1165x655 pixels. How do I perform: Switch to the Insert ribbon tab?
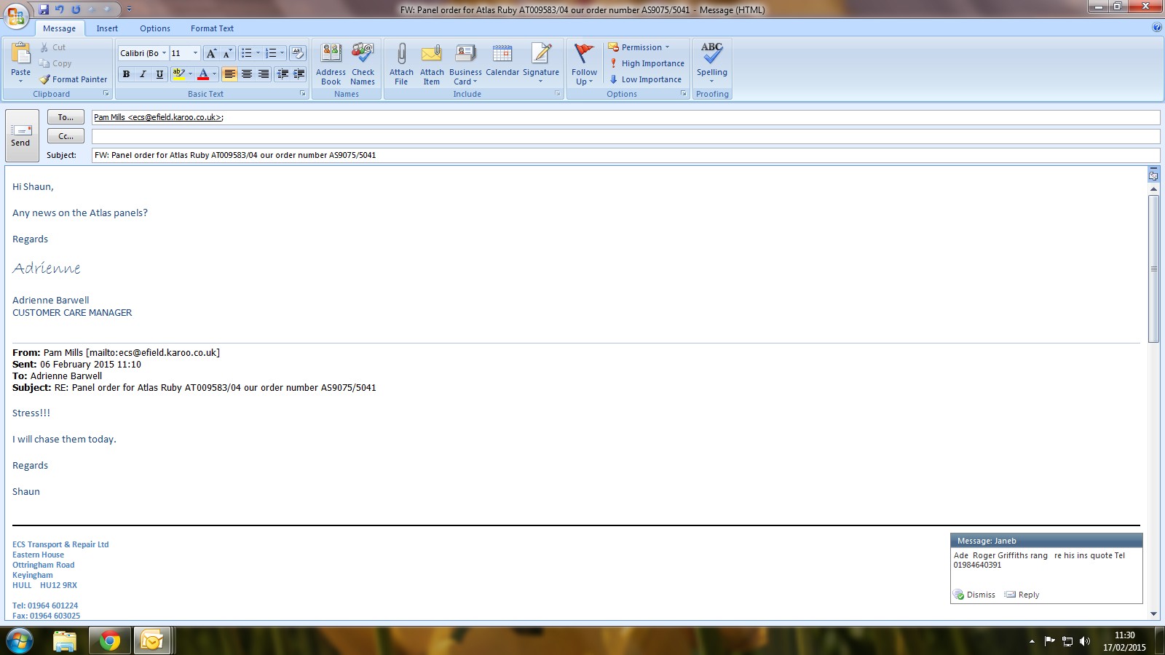click(107, 28)
